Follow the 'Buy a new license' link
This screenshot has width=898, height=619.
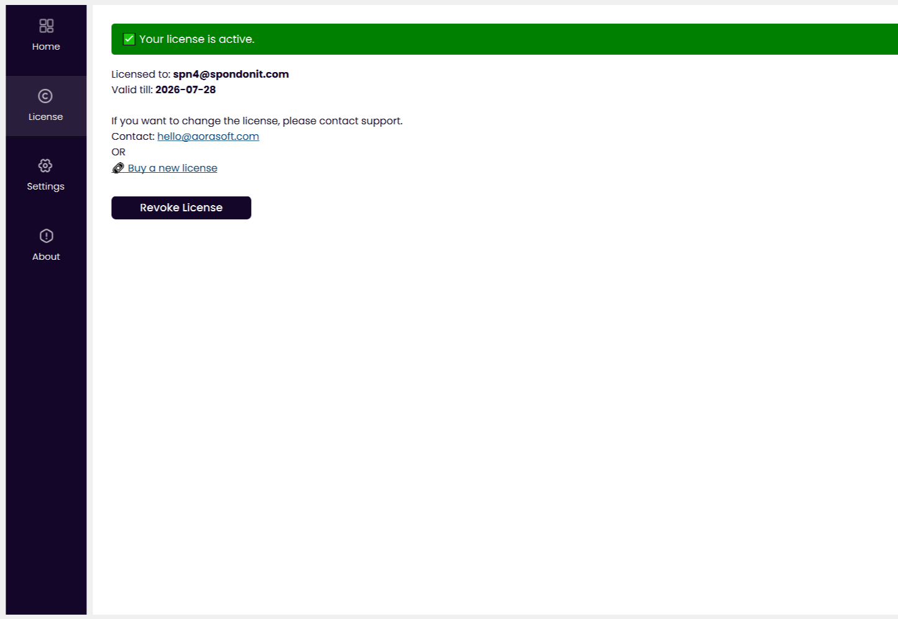pos(173,168)
